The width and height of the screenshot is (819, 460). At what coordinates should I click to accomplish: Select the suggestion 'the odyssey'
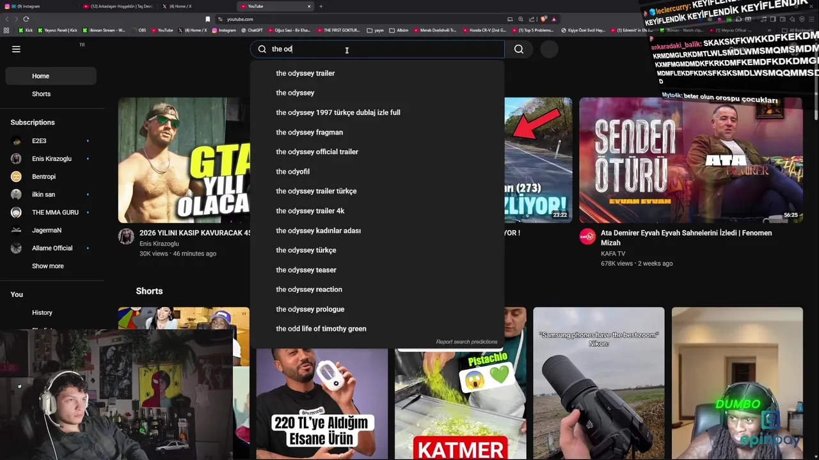pos(378,93)
